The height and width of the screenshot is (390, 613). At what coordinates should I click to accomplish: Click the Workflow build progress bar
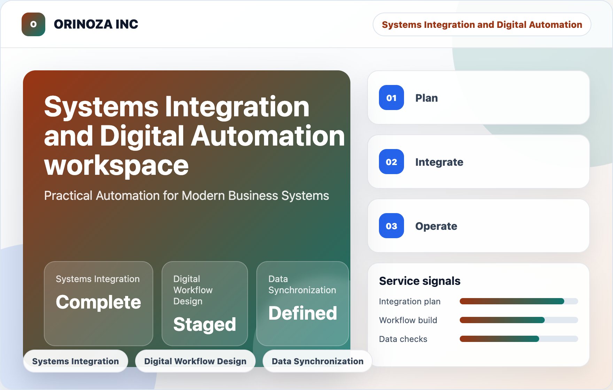pos(519,320)
